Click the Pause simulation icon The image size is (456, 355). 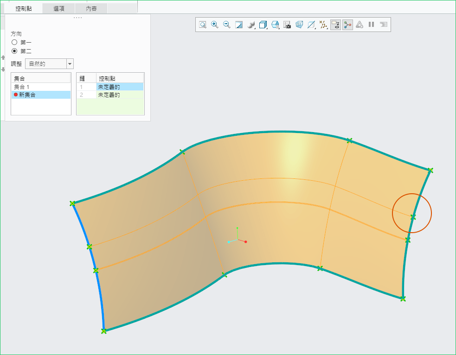pyautogui.click(x=371, y=25)
